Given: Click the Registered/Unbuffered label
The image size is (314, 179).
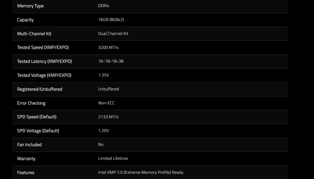Looking at the screenshot, I should pyautogui.click(x=40, y=89).
